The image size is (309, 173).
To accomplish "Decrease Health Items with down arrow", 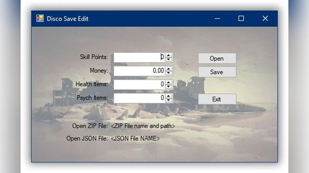I will coord(169,87).
